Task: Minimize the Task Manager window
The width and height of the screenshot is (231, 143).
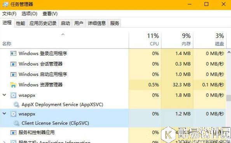Action: coord(190,4)
